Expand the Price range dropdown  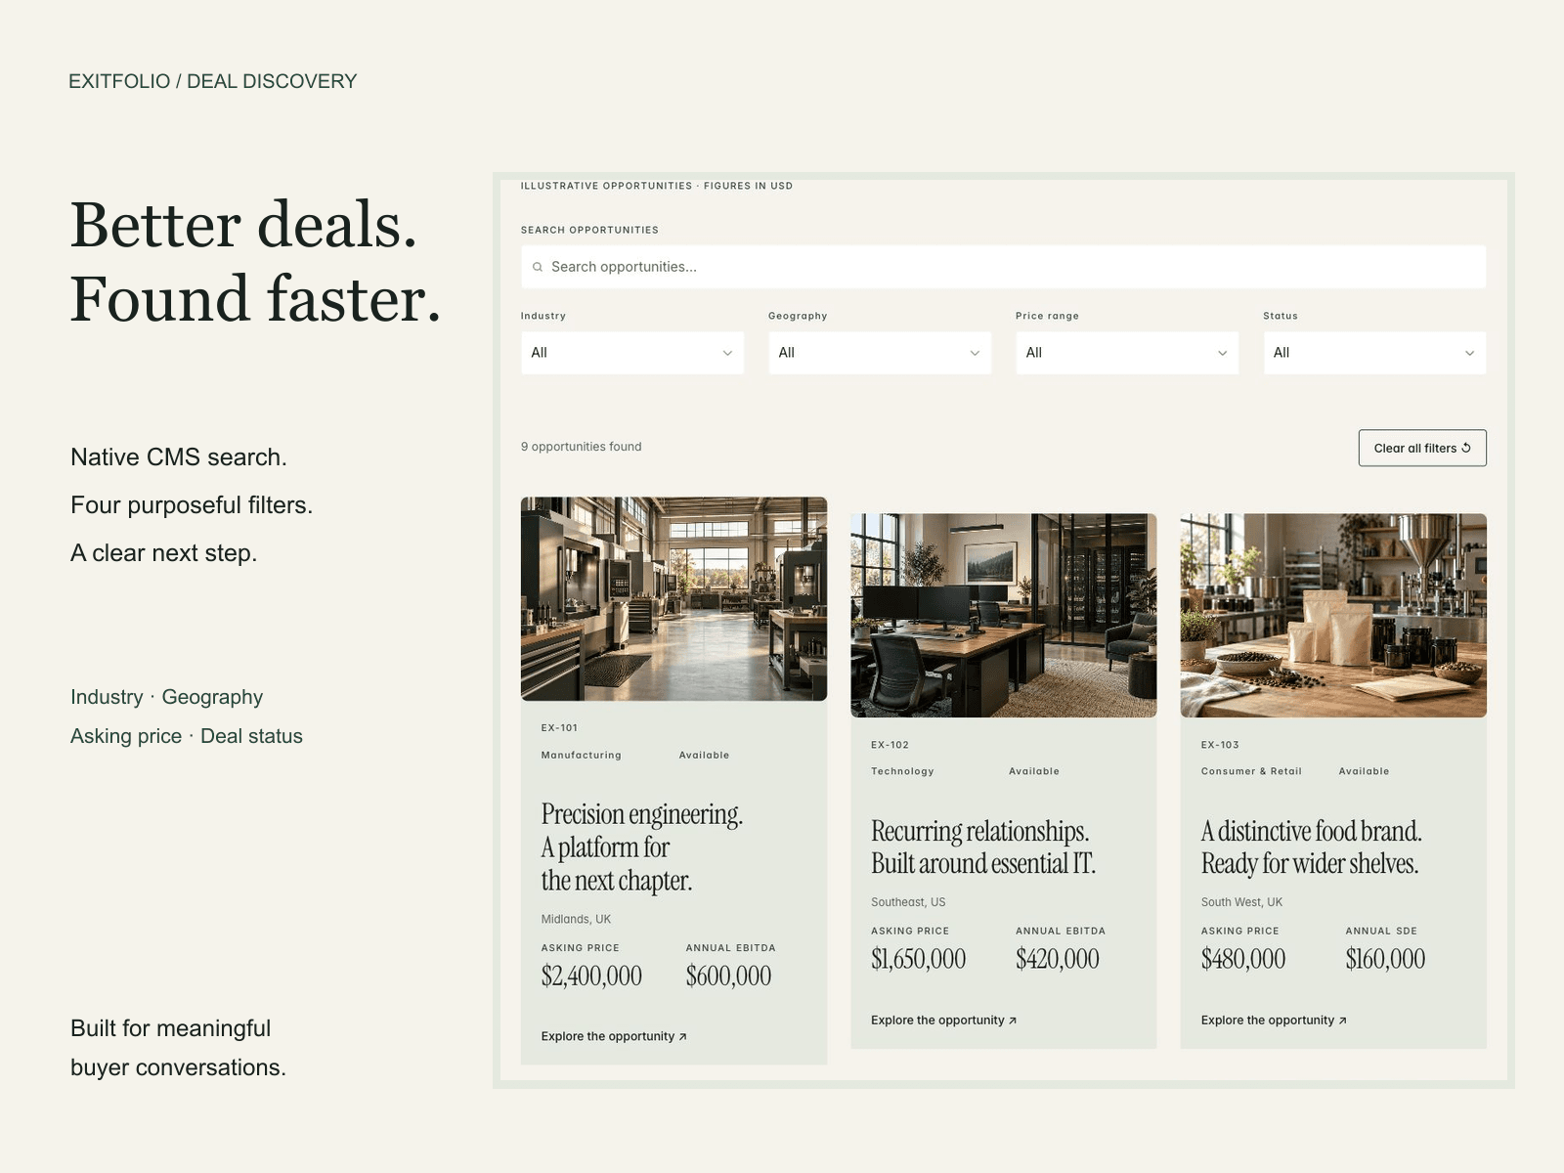point(1126,353)
